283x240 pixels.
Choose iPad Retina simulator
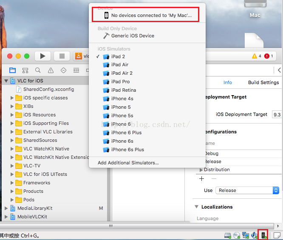[x=147, y=90]
